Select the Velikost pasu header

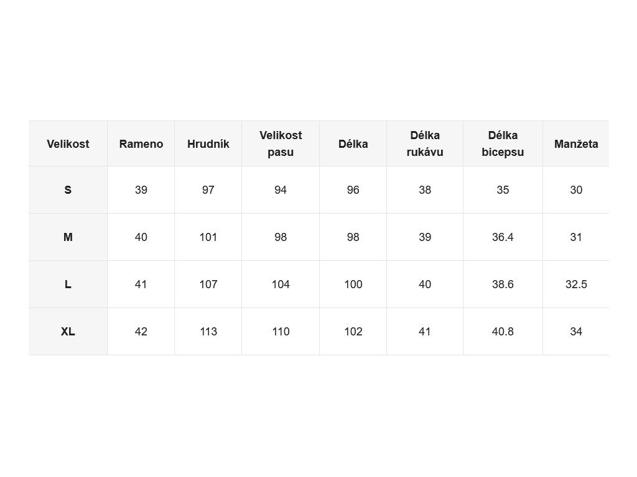point(281,143)
